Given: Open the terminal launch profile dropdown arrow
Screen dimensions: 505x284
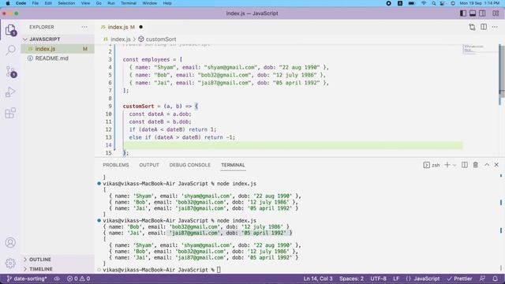Looking at the screenshot, I should point(454,165).
